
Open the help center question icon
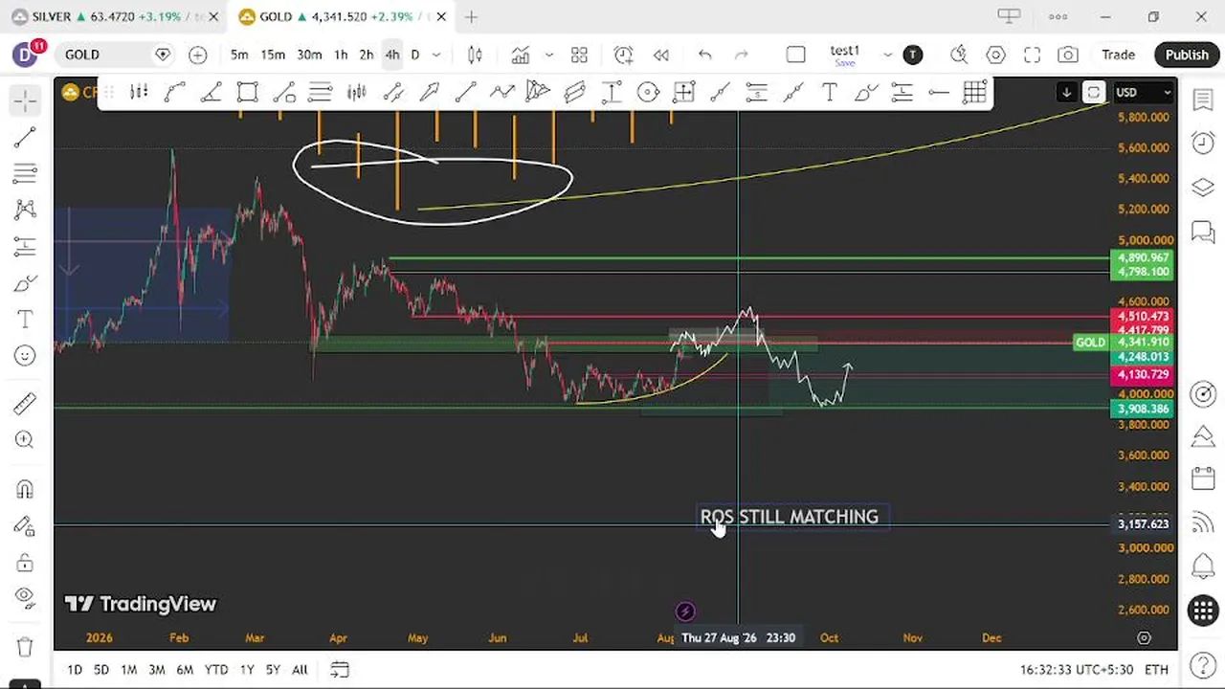(x=1203, y=667)
